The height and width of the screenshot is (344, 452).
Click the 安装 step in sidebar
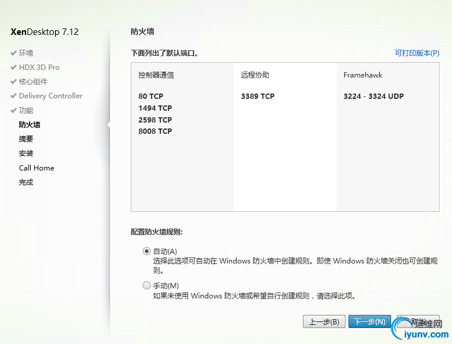click(x=26, y=153)
